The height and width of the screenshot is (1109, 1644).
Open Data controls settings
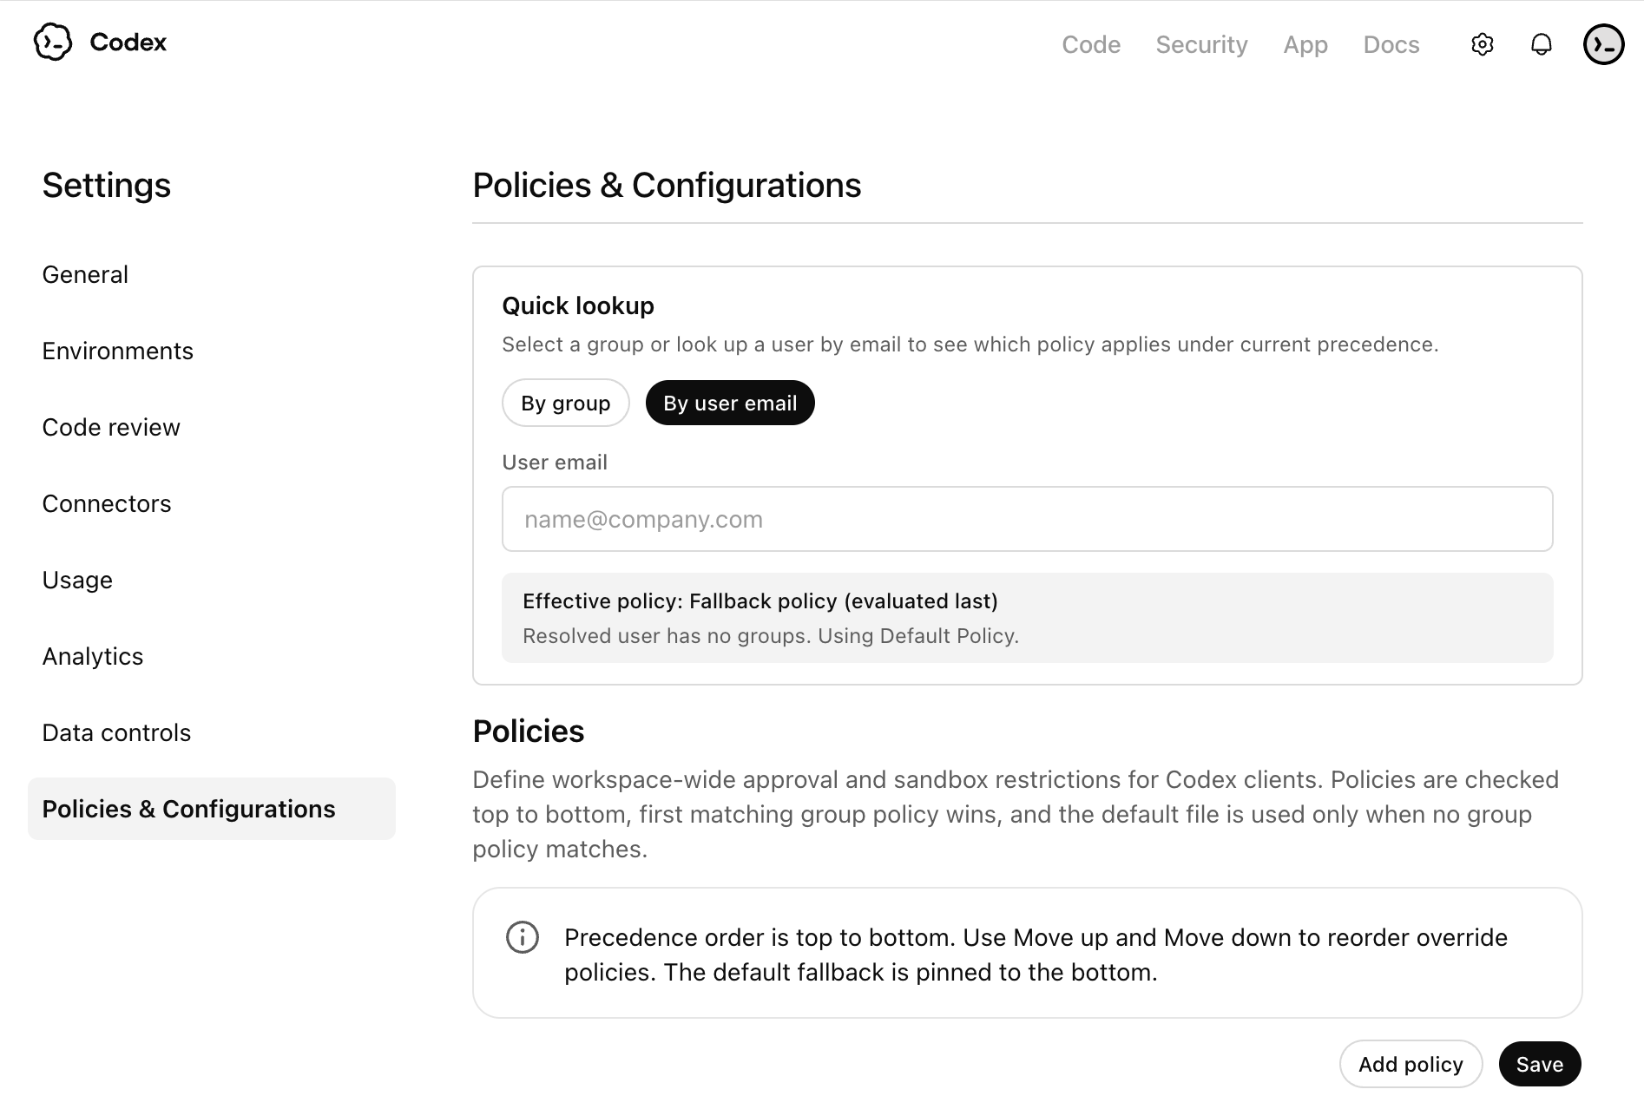[116, 732]
